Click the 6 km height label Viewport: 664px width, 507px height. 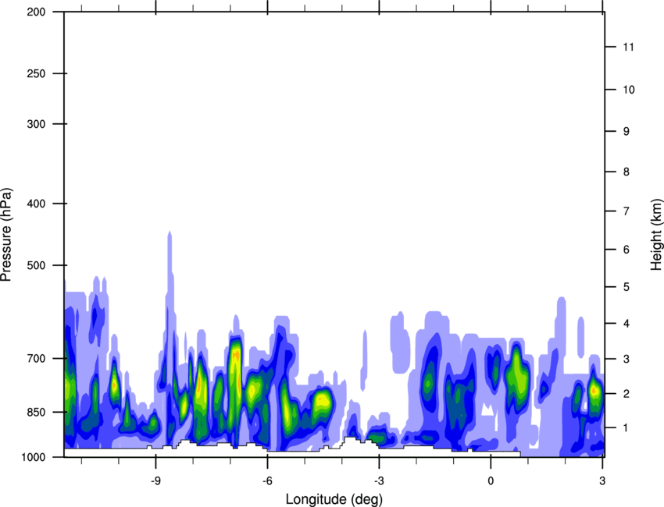pyautogui.click(x=627, y=250)
